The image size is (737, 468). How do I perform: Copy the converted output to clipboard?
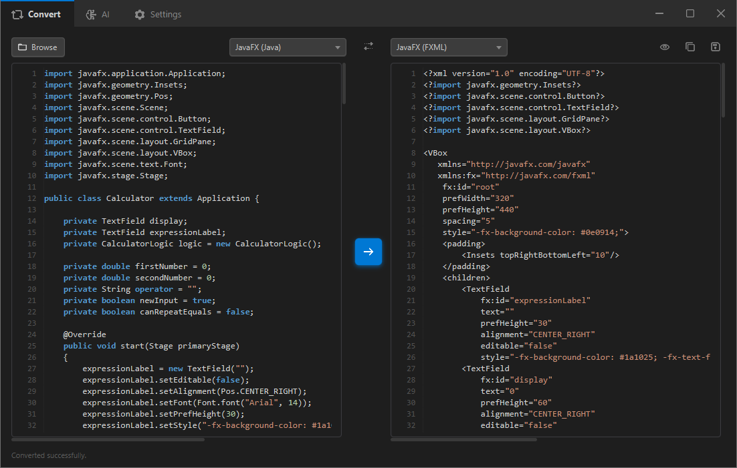point(690,47)
